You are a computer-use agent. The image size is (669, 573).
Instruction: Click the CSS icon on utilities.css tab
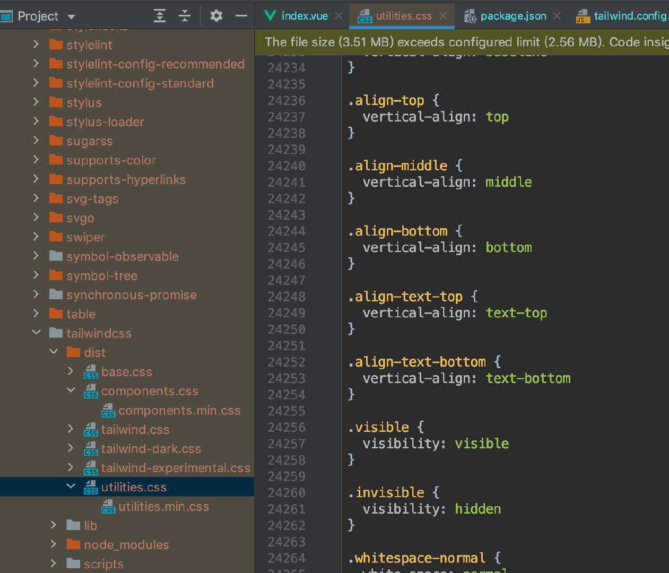(364, 16)
